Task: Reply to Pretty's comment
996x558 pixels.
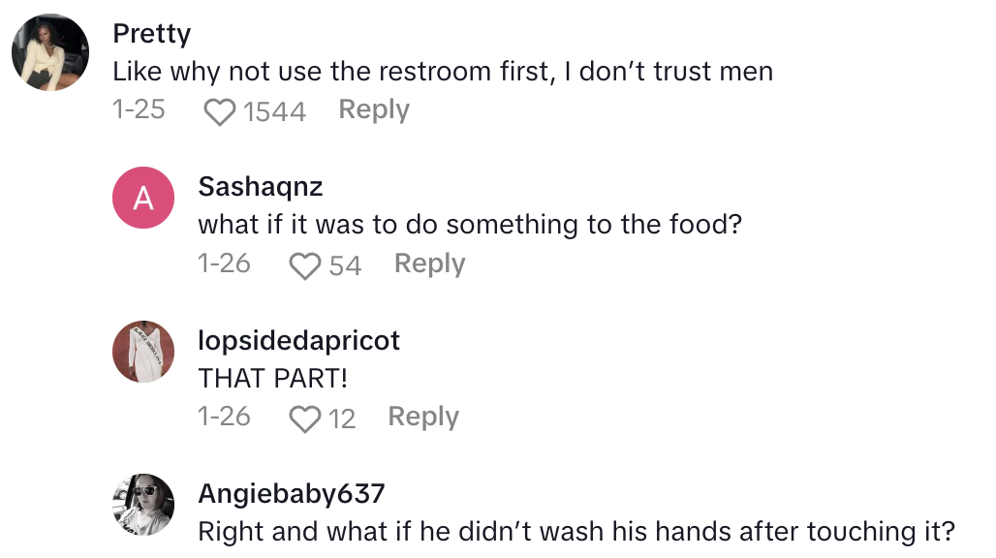Action: point(373,109)
